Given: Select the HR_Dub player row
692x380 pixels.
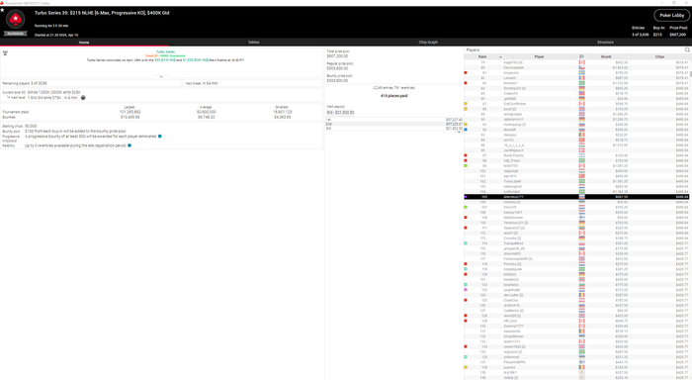Looking at the screenshot, I should coord(576,321).
